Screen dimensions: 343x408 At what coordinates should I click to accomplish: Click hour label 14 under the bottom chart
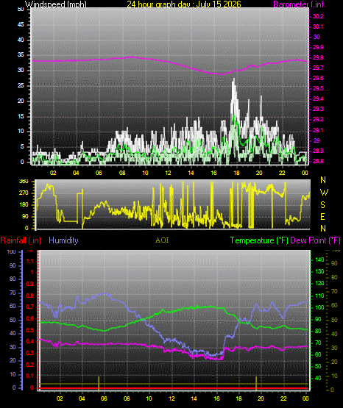tap(194, 398)
